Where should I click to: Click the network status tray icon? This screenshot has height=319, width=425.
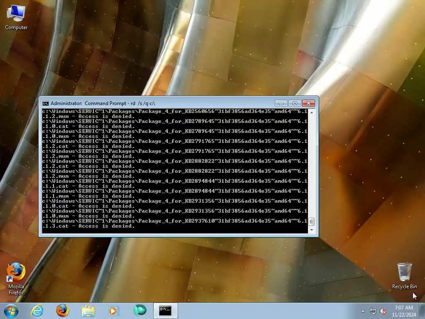tap(373, 312)
